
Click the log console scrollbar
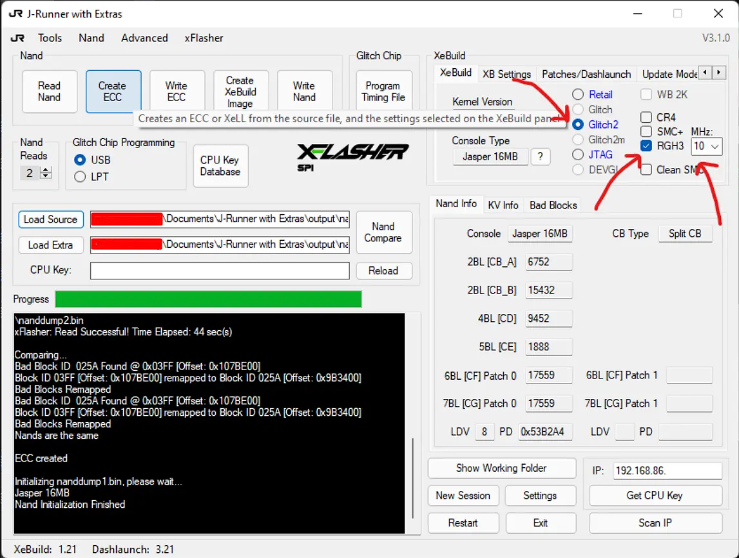[x=413, y=478]
